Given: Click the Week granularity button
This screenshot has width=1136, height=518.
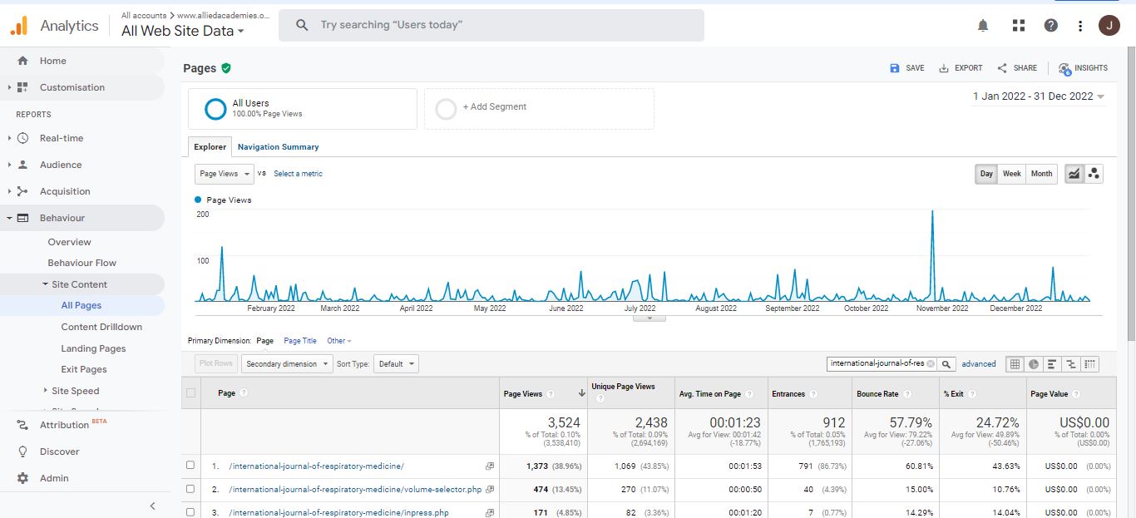Looking at the screenshot, I should click(1011, 174).
